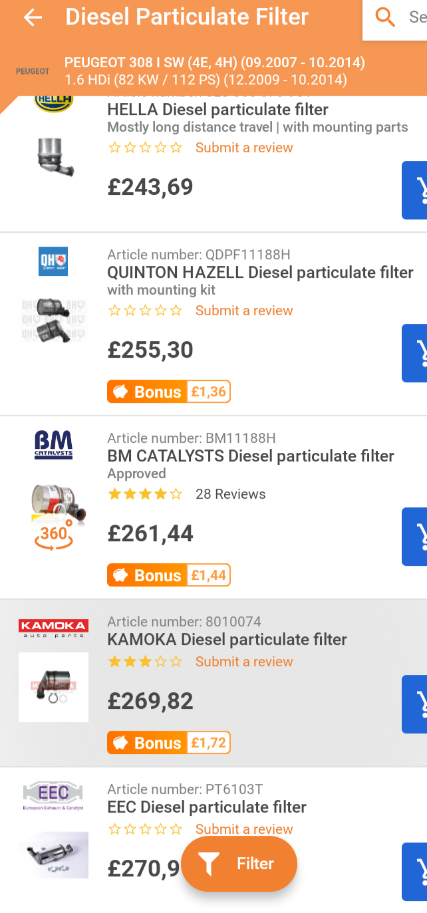Open KAMOKA product thumbnail image
This screenshot has height=913, width=427.
click(53, 687)
